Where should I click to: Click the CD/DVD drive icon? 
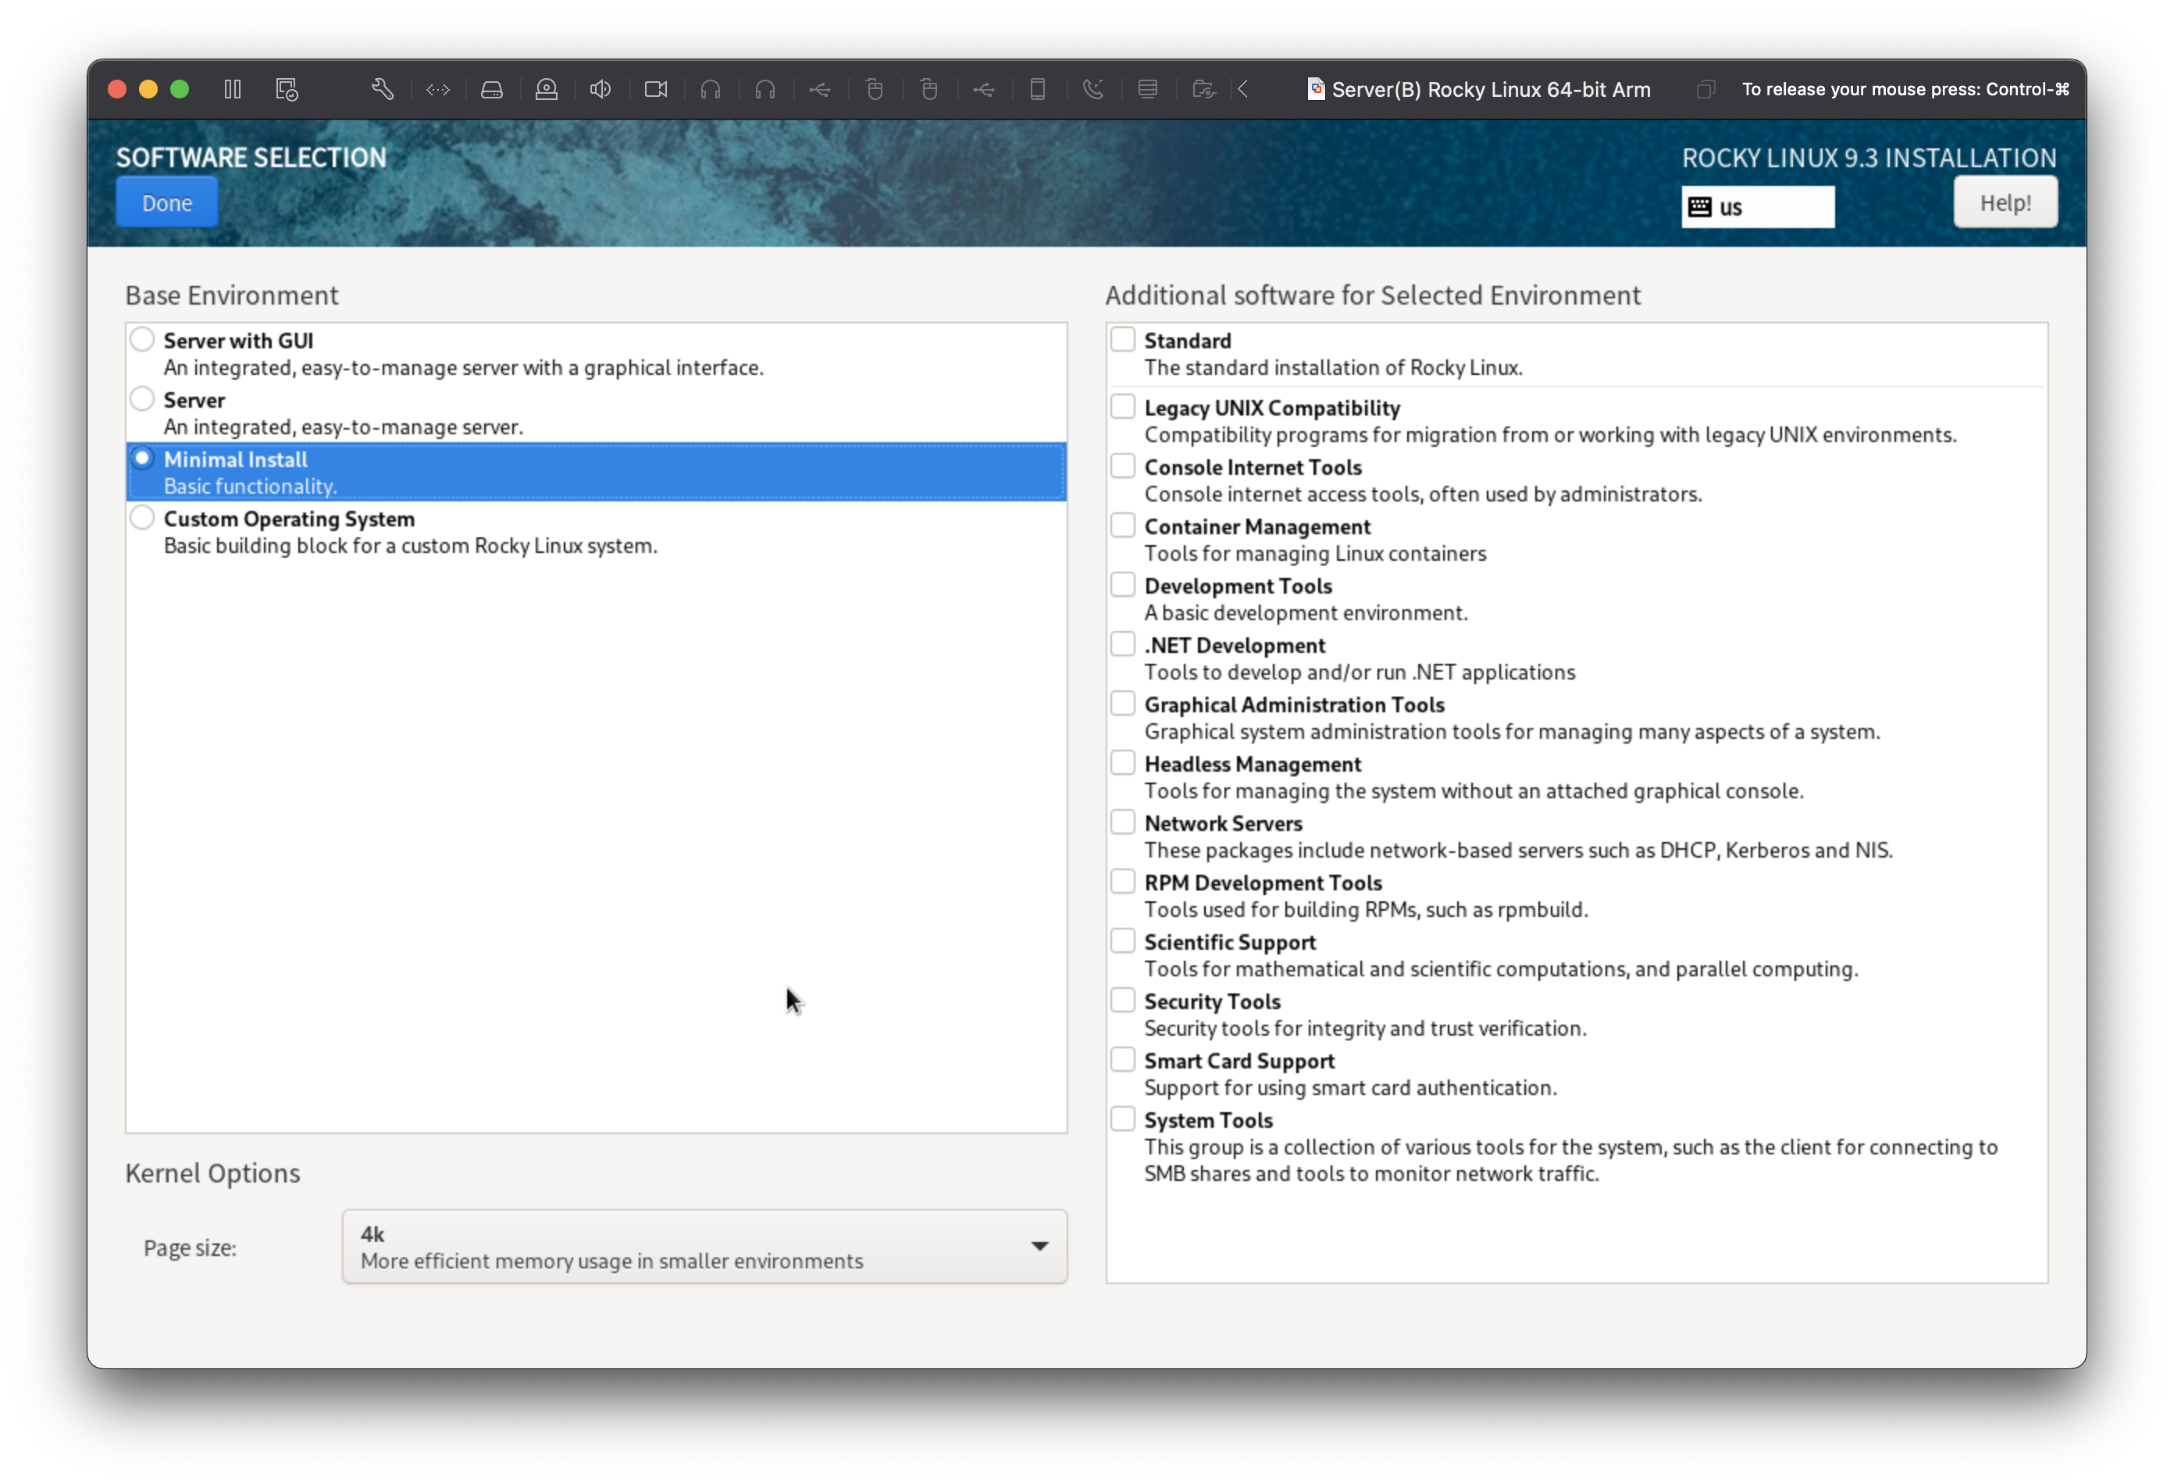[x=547, y=89]
